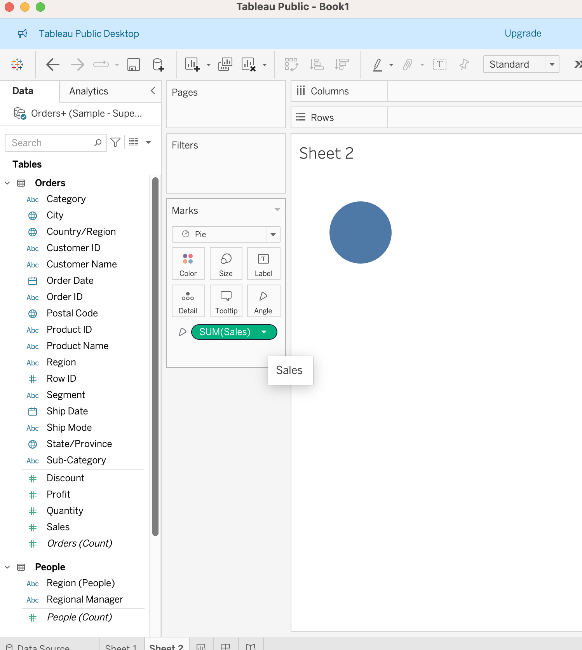Click the New Story tab icon
The height and width of the screenshot is (650, 582).
pos(251,646)
